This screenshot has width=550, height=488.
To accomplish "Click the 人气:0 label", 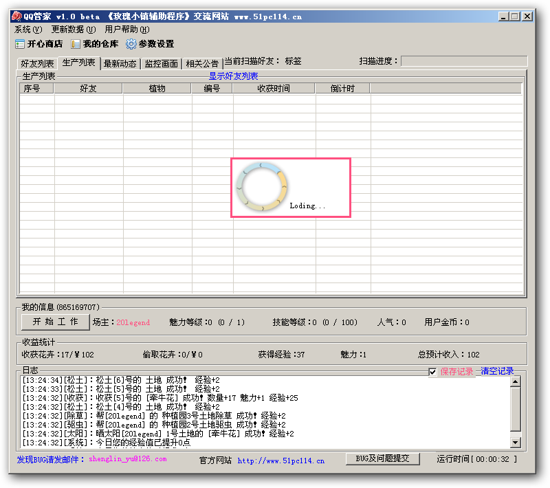I will click(391, 322).
